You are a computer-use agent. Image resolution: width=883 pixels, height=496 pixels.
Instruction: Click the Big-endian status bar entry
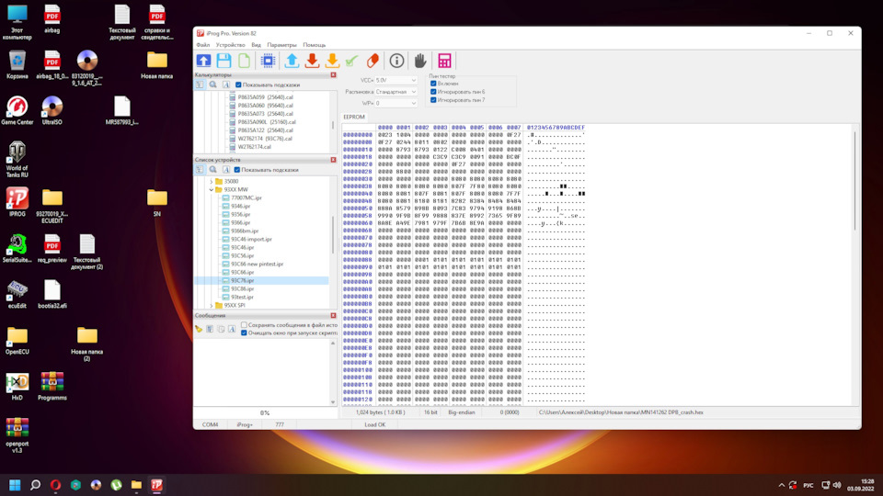tap(461, 412)
